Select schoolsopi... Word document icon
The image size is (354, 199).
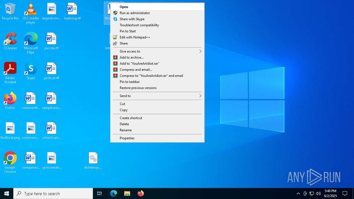click(51, 131)
